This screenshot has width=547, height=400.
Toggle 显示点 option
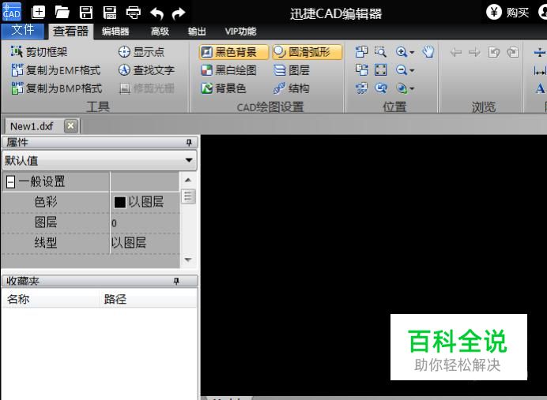(x=141, y=52)
